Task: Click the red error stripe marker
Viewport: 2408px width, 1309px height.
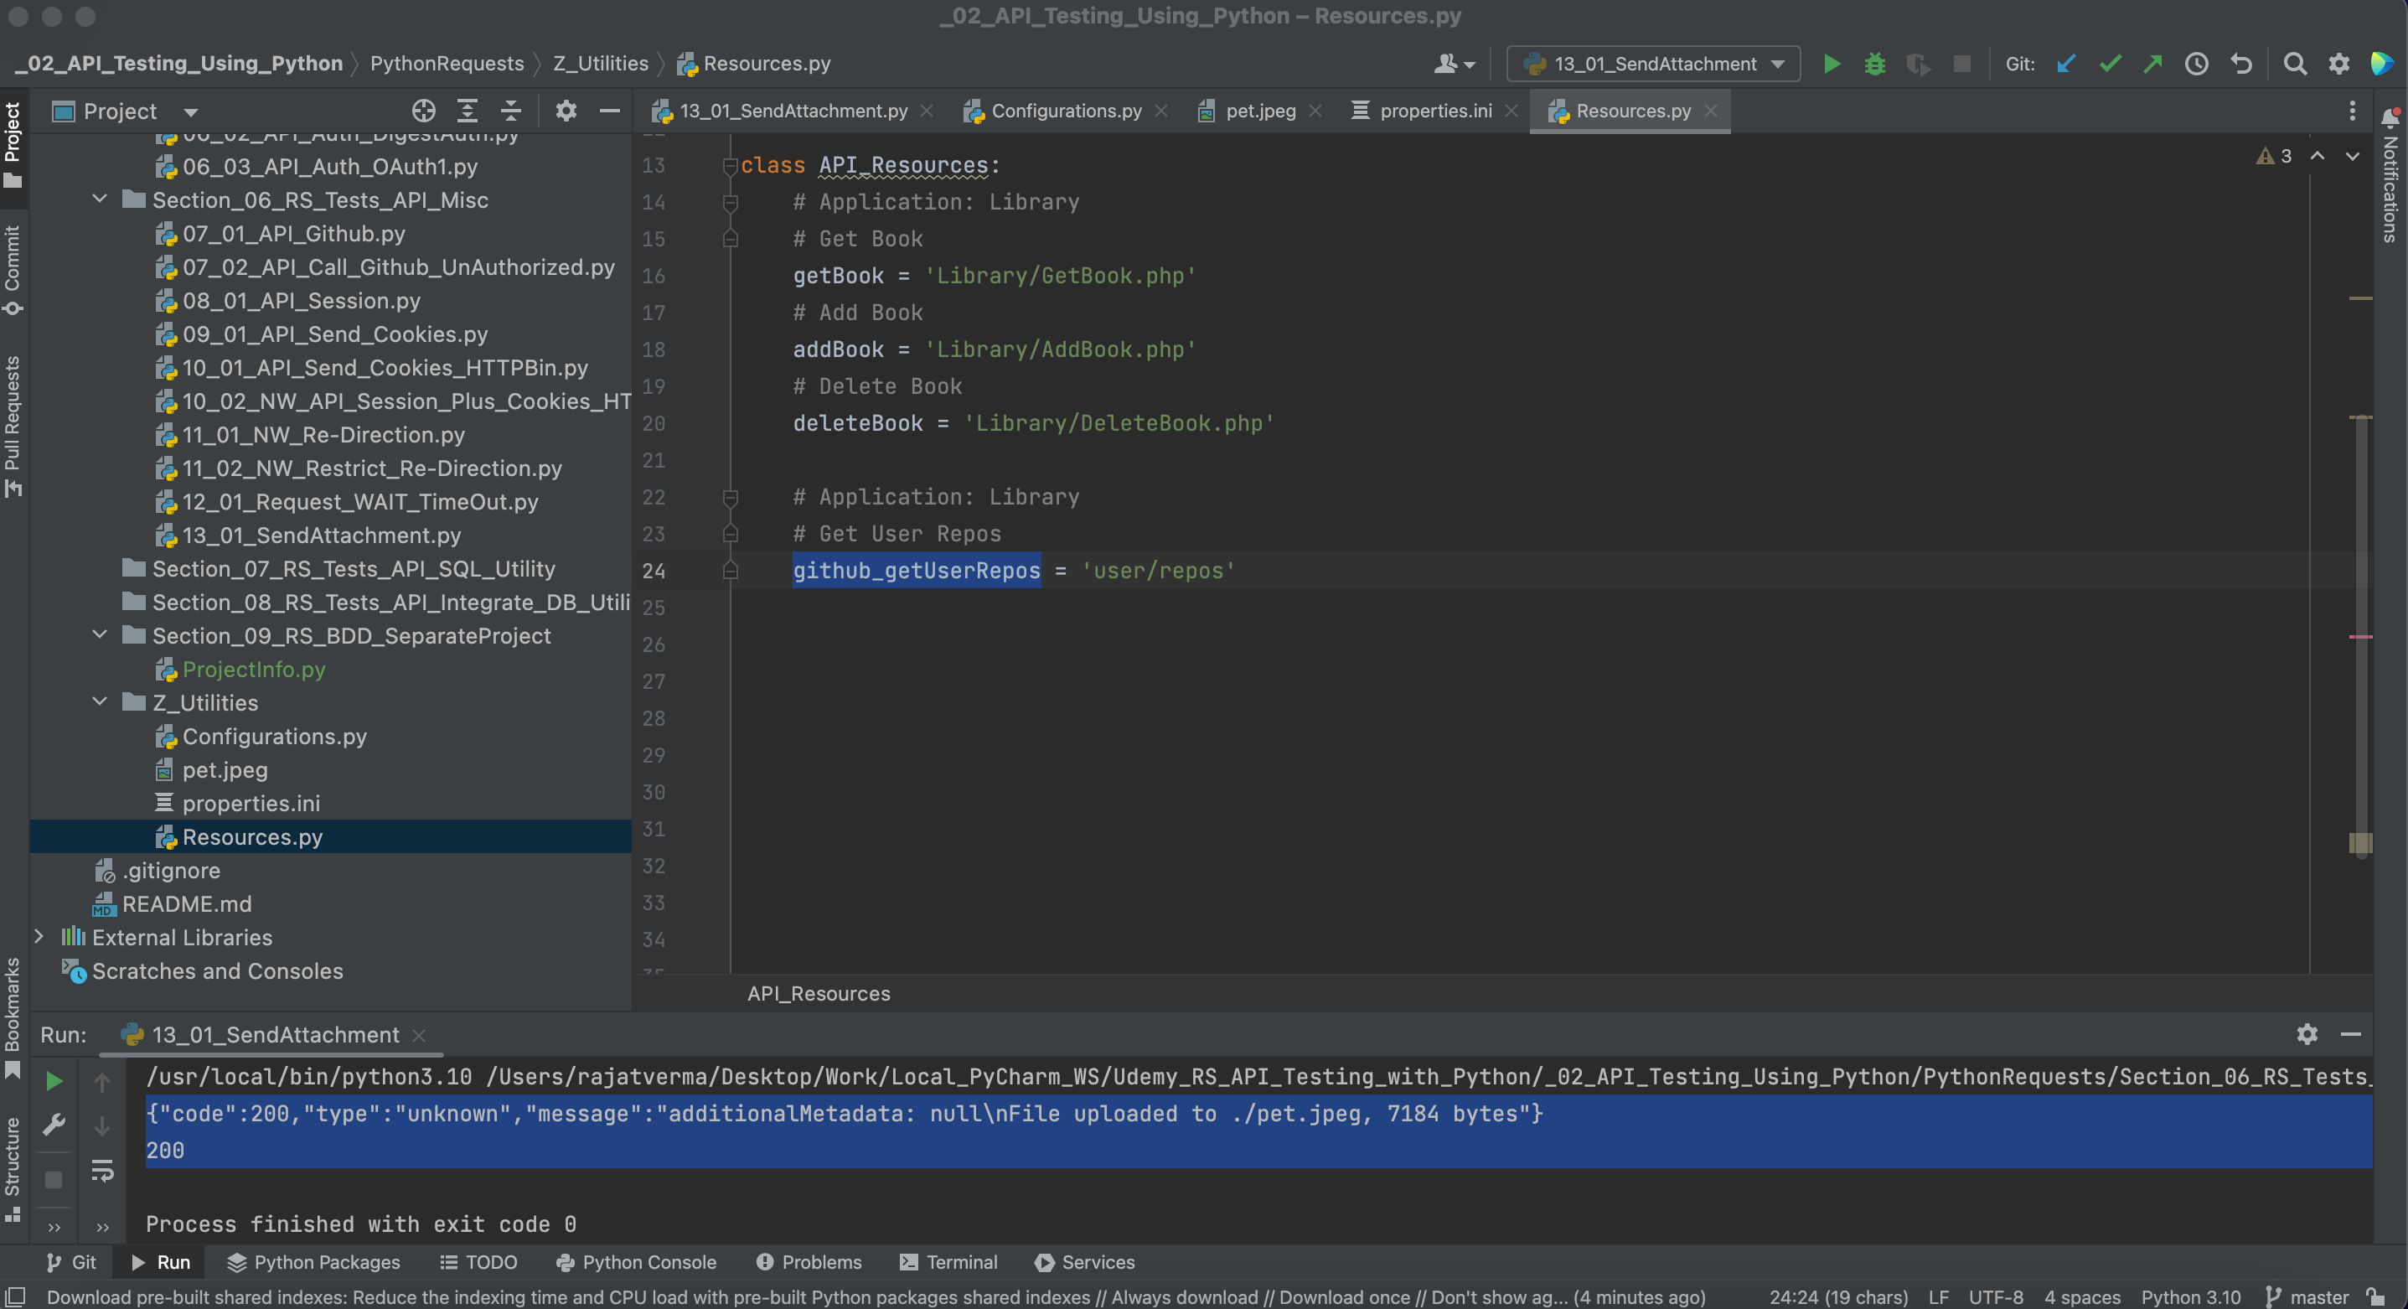Action: pyautogui.click(x=2360, y=637)
